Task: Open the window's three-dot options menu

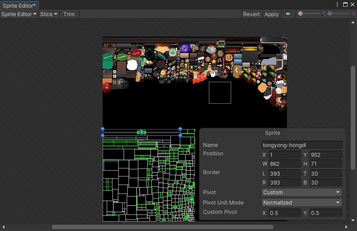Action: 337,4
